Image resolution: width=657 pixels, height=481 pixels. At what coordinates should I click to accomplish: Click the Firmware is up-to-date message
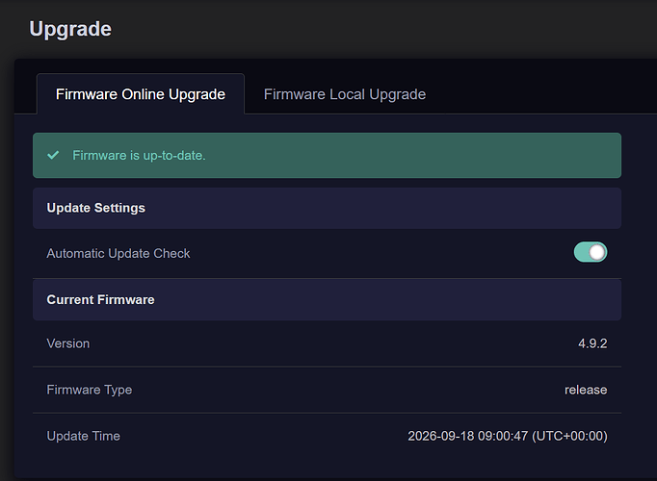coord(139,155)
